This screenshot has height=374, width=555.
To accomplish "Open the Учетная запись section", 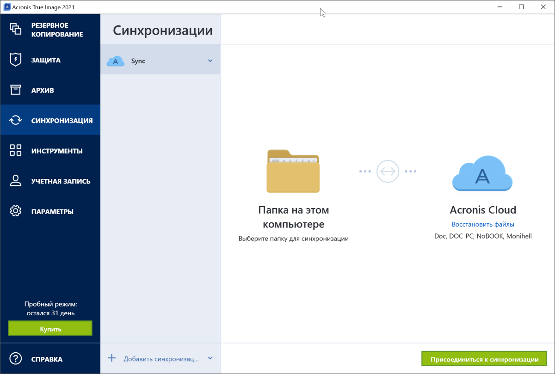I will [50, 181].
